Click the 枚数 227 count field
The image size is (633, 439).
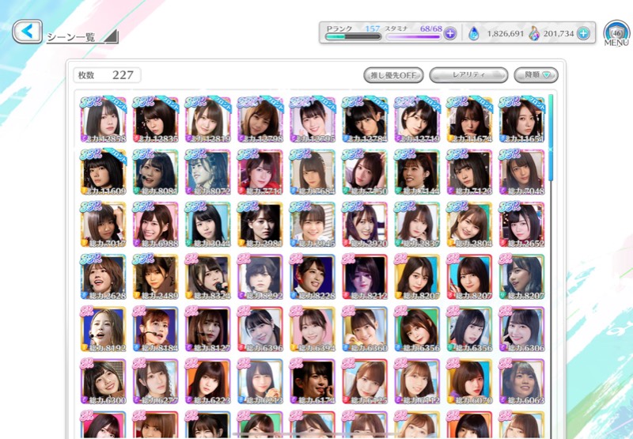click(107, 75)
